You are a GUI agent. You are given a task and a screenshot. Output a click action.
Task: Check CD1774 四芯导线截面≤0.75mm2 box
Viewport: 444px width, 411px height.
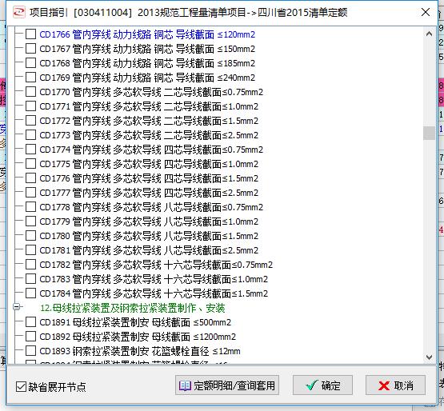pyautogui.click(x=30, y=150)
